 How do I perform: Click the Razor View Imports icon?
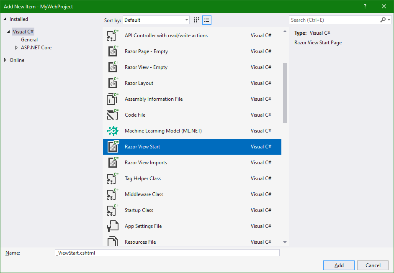(x=113, y=163)
